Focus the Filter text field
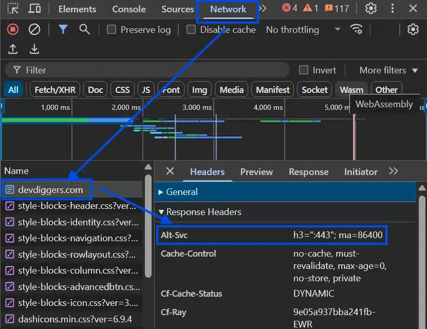The image size is (427, 329). pyautogui.click(x=147, y=70)
